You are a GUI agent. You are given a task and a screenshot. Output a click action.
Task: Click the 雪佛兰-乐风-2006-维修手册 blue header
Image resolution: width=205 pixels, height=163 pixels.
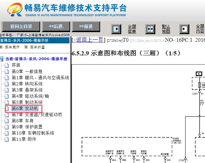tap(35, 40)
